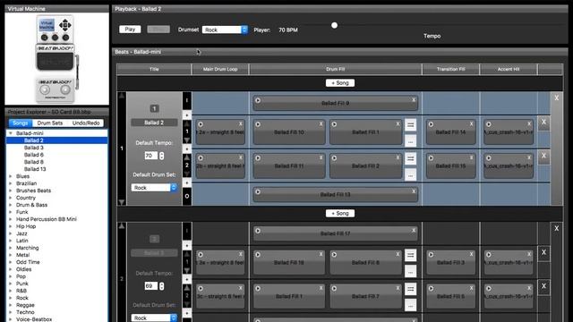Remove the Ballad Fill 2 block
The width and height of the screenshot is (573, 322).
point(398,157)
